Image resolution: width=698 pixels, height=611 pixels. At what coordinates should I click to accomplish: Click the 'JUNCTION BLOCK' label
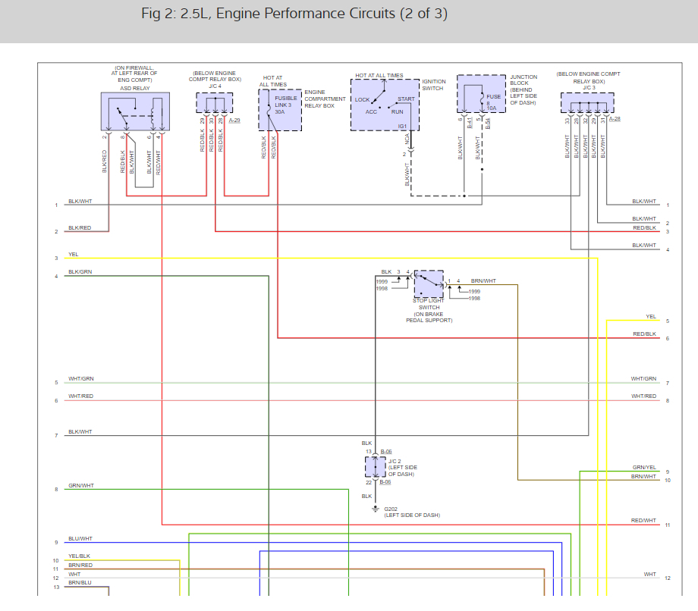point(523,80)
